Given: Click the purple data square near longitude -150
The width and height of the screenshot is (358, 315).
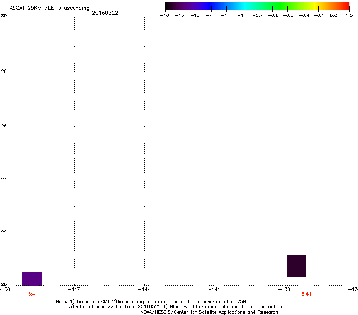Looking at the screenshot, I should 32,279.
